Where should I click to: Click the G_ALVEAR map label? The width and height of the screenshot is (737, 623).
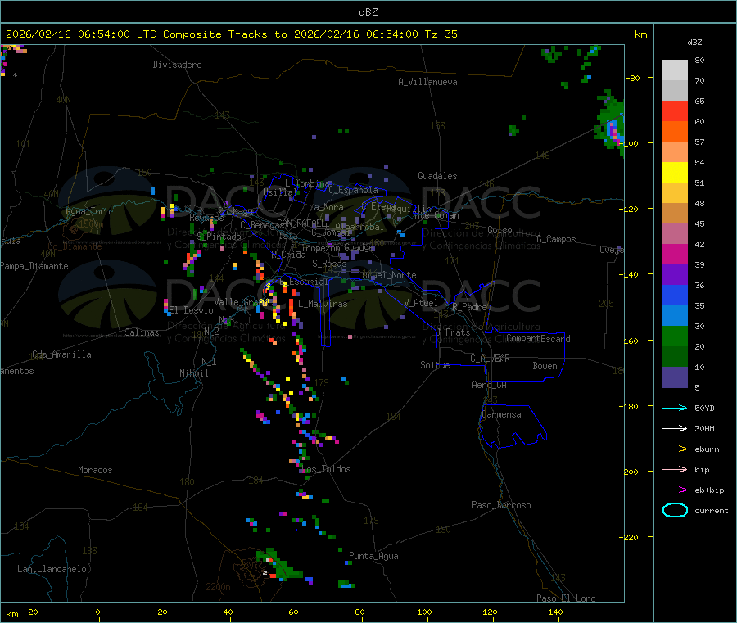[x=490, y=359]
